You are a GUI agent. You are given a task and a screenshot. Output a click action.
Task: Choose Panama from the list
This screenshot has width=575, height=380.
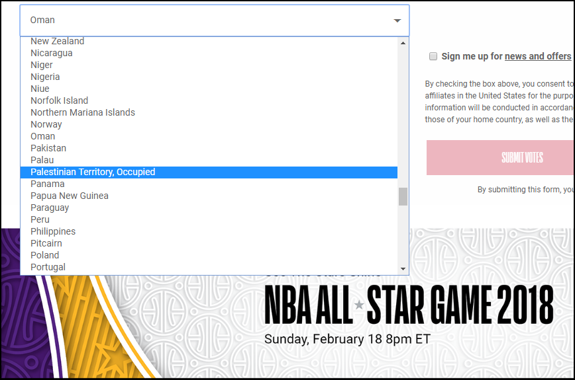tap(209, 184)
